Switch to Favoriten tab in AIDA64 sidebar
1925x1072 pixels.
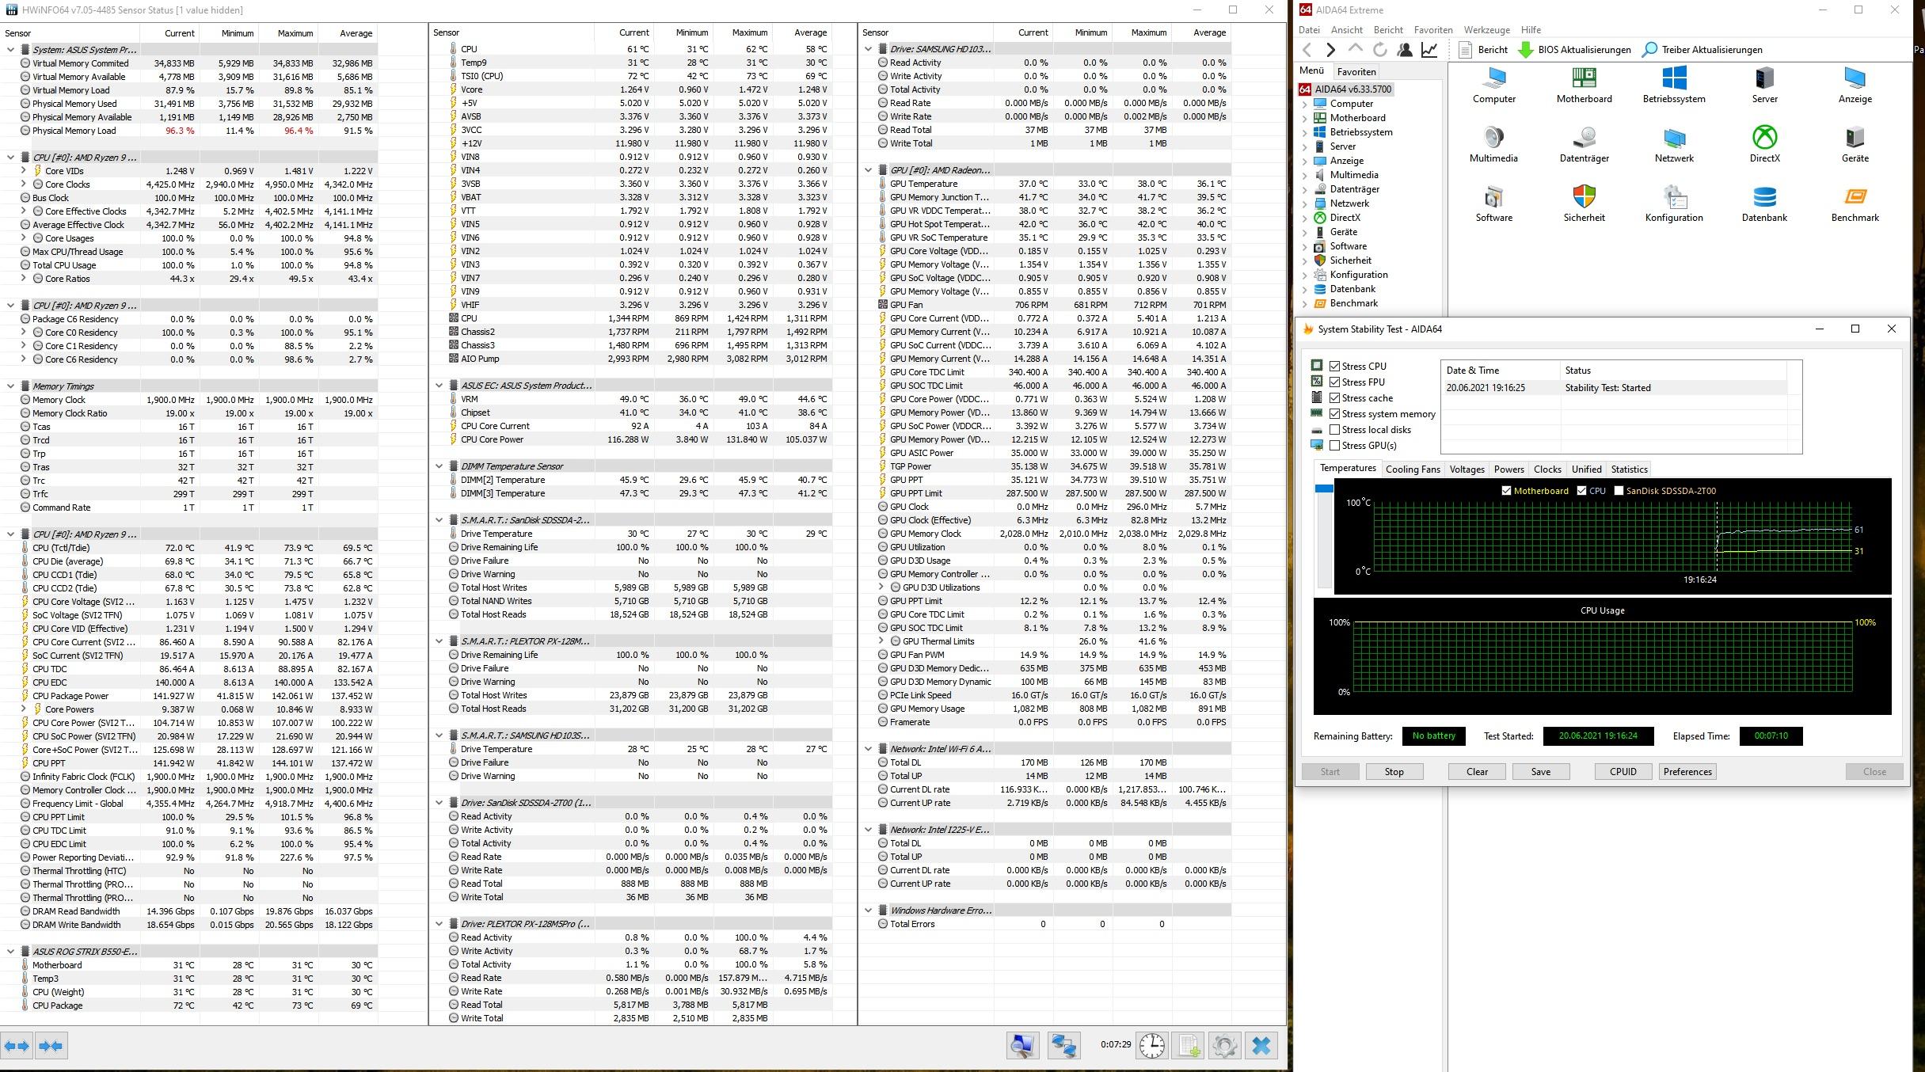pos(1356,71)
